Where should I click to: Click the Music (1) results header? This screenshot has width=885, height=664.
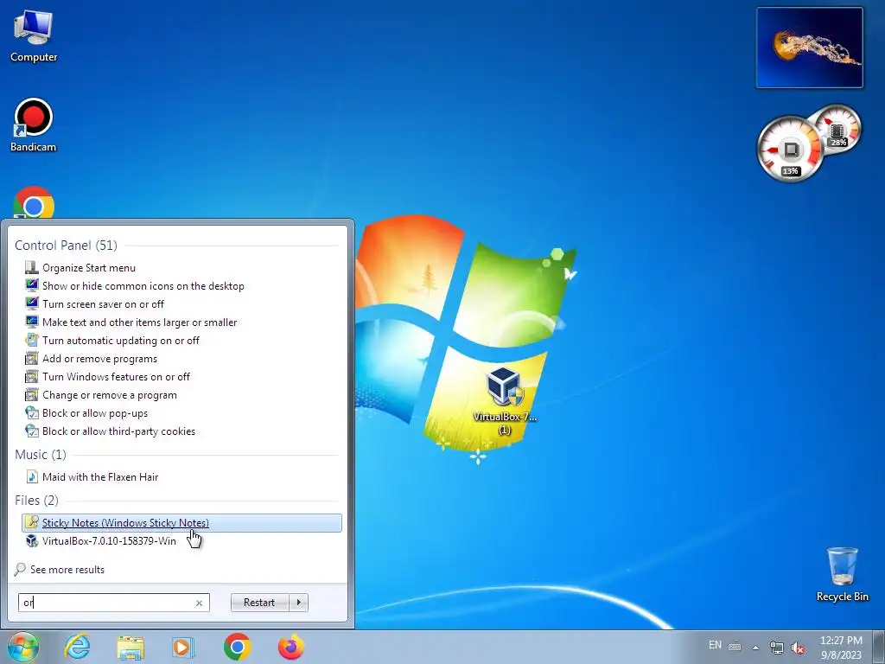click(x=41, y=455)
